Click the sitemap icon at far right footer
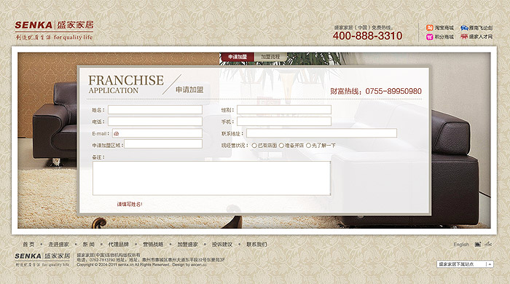The height and width of the screenshot is (284, 510). (x=488, y=244)
